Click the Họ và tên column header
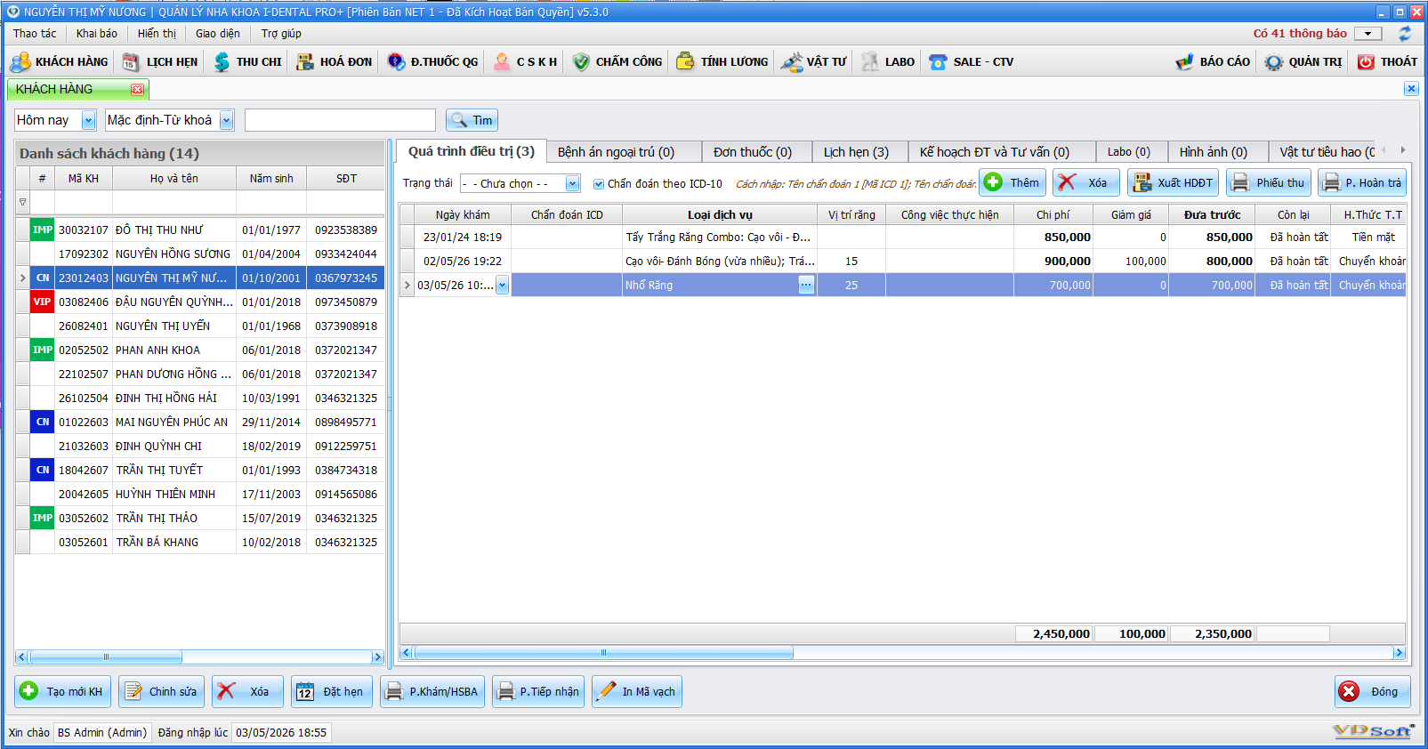Image resolution: width=1428 pixels, height=749 pixels. point(174,178)
